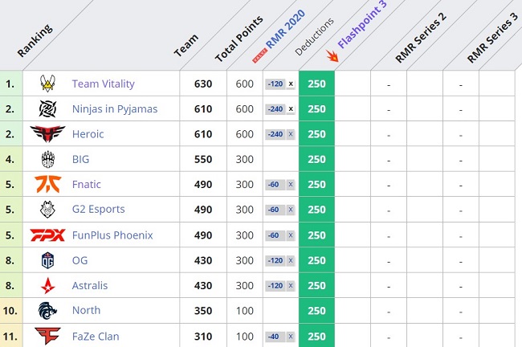The width and height of the screenshot is (522, 347).
Task: Remove FaZe Clan -40 deduction x
Action: 291,337
